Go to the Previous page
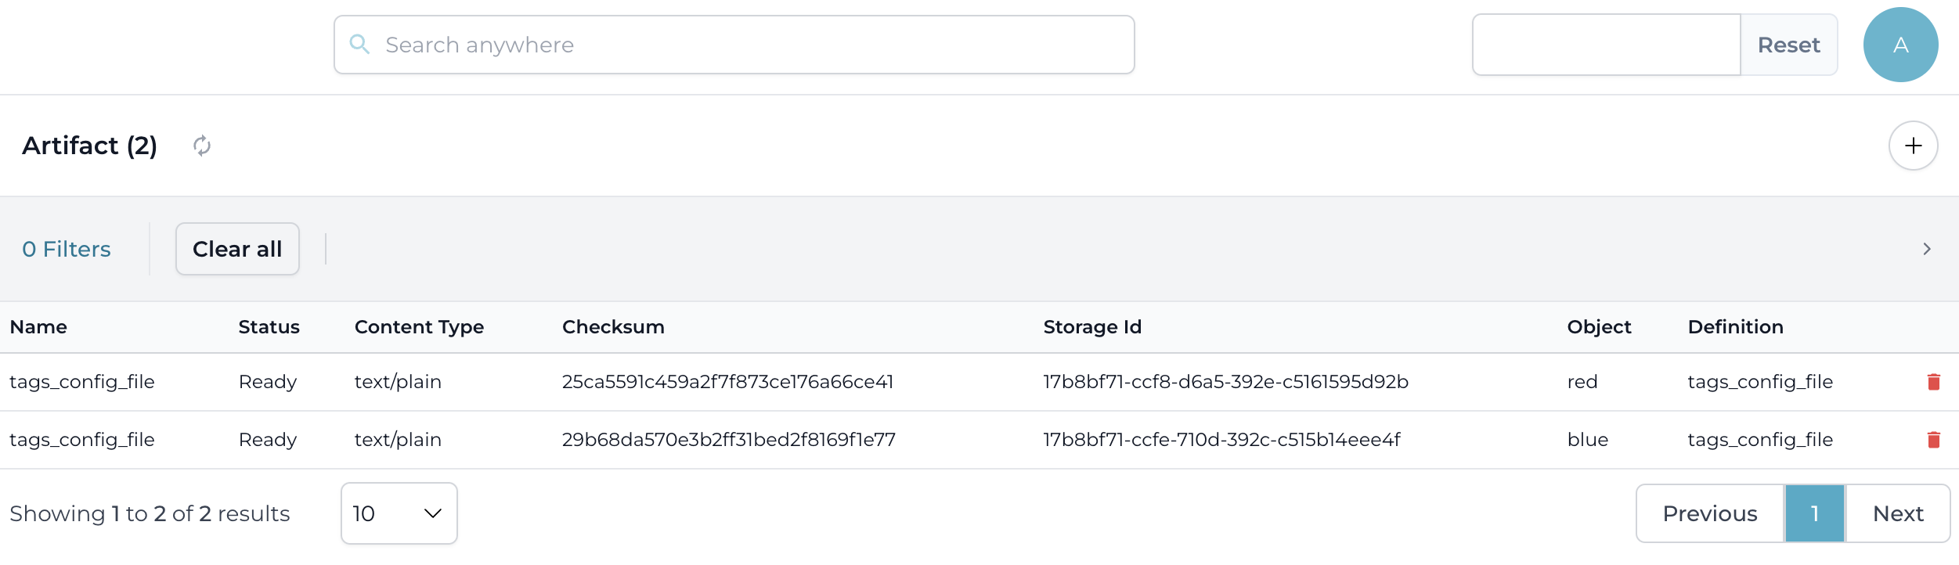Viewport: 1959px width, 565px height. [1709, 513]
